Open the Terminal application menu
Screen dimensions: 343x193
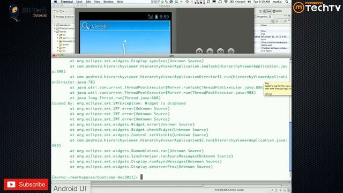coord(66,2)
